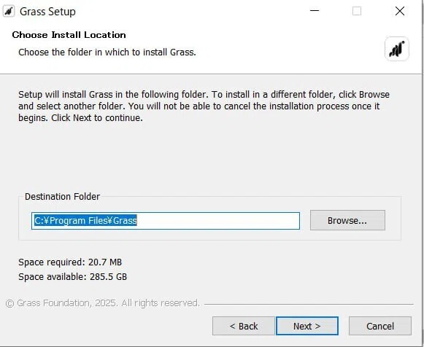
Task: Abort setup using the Cancel button
Action: [380, 326]
